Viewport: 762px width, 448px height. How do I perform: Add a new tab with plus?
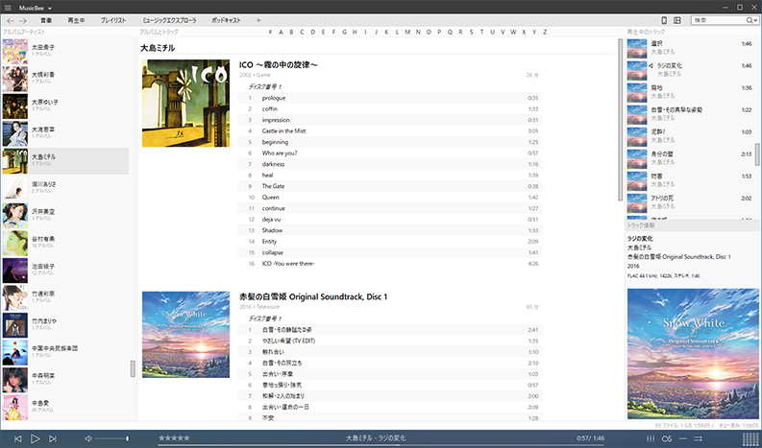point(258,20)
